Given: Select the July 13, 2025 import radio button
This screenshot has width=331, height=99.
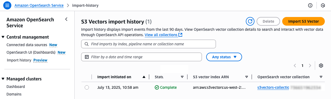Looking at the screenshot, I should (x=87, y=87).
